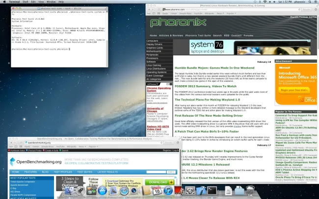This screenshot has width=319, height=199.
Task: Expand Popular bookmarks dropdown in Phoronix window
Action: 231,13
